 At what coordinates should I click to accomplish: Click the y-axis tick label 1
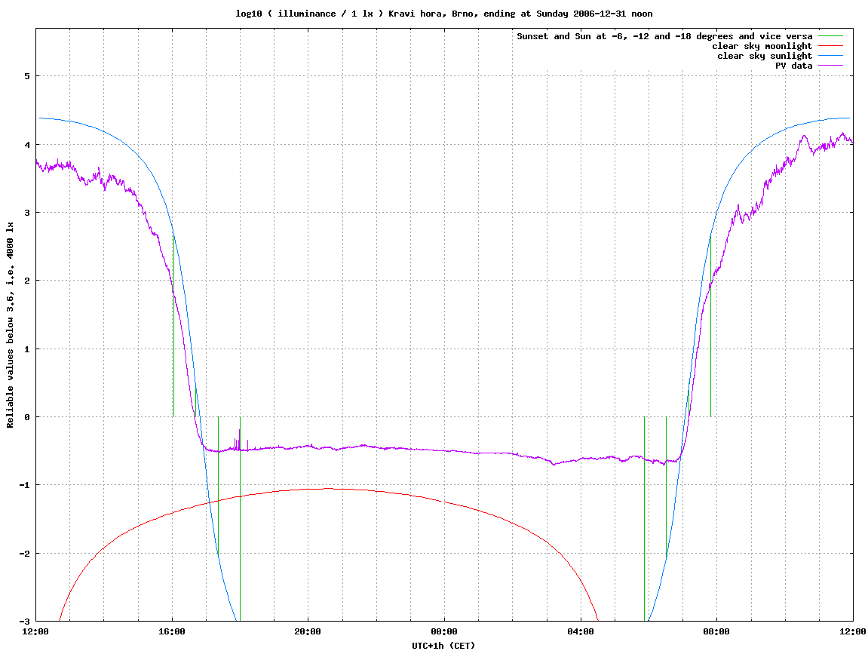[x=26, y=349]
